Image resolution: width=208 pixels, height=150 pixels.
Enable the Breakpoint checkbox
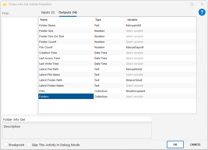coord(5,145)
